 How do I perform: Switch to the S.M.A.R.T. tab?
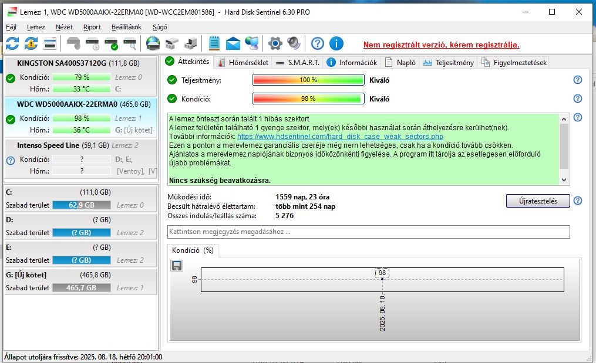click(298, 62)
